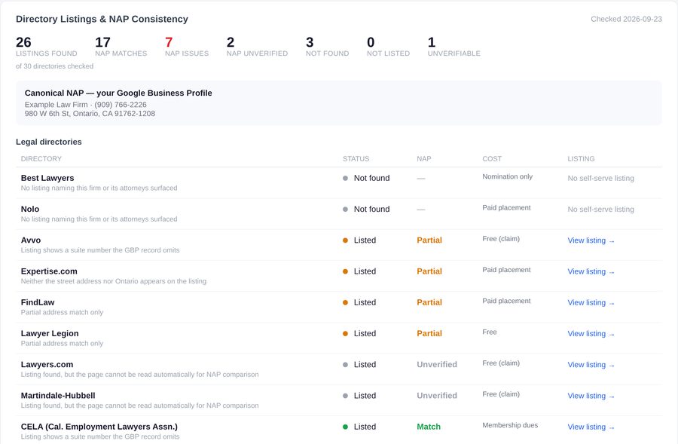Click the Partial NAP value for Avvo
678x444 pixels.
point(429,240)
